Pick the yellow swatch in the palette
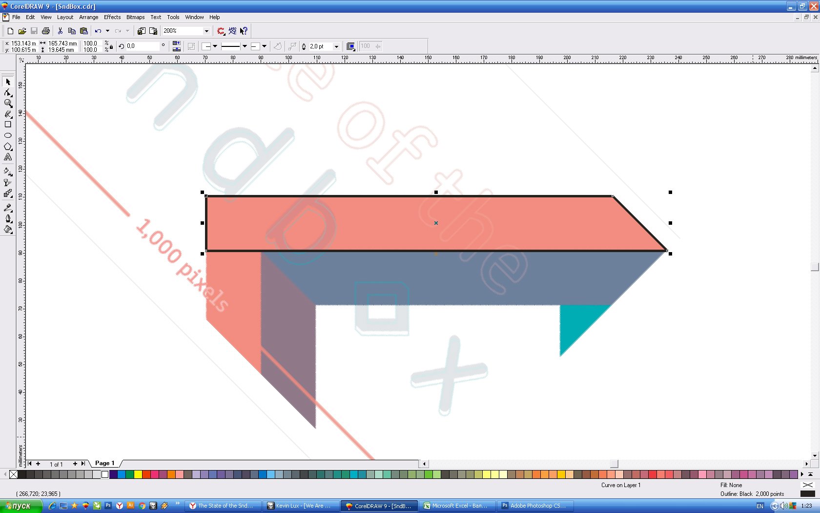Viewport: 820px width, 513px height. pyautogui.click(x=138, y=474)
